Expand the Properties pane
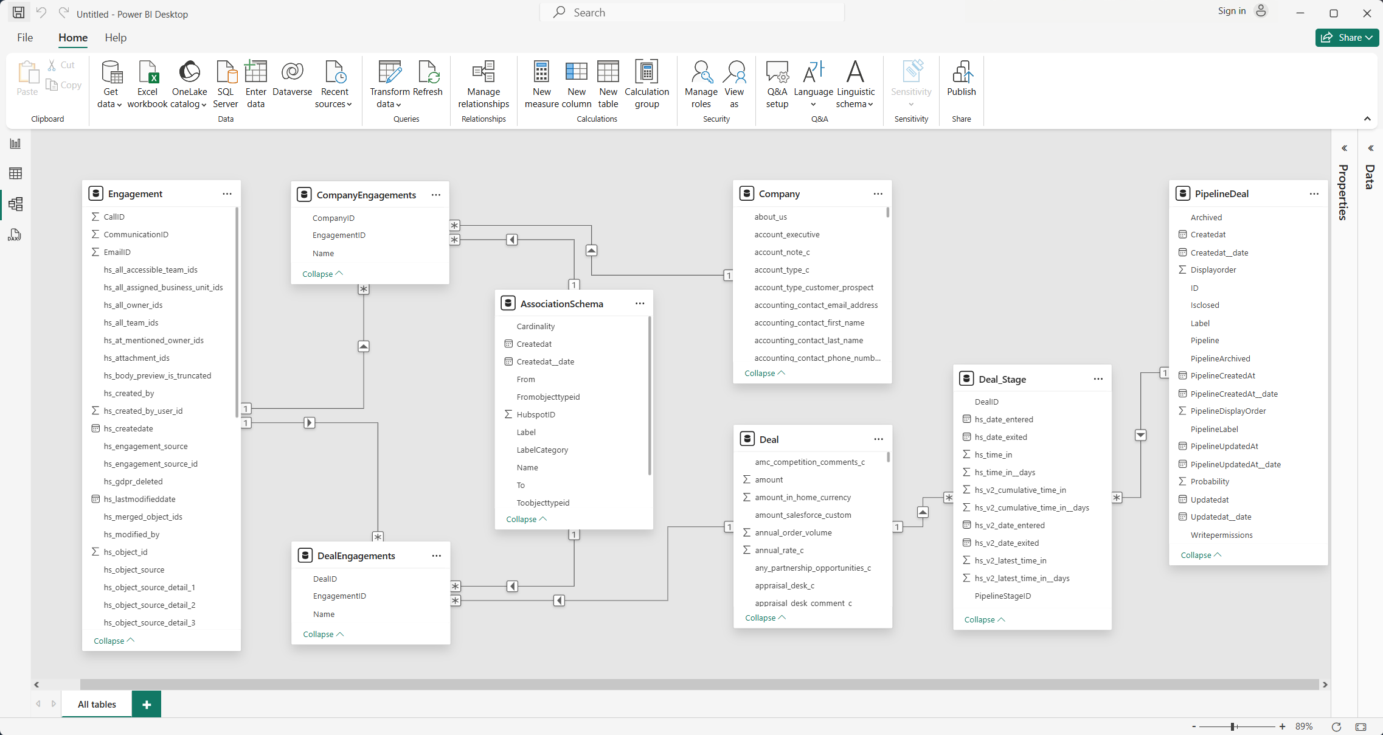 [1344, 148]
